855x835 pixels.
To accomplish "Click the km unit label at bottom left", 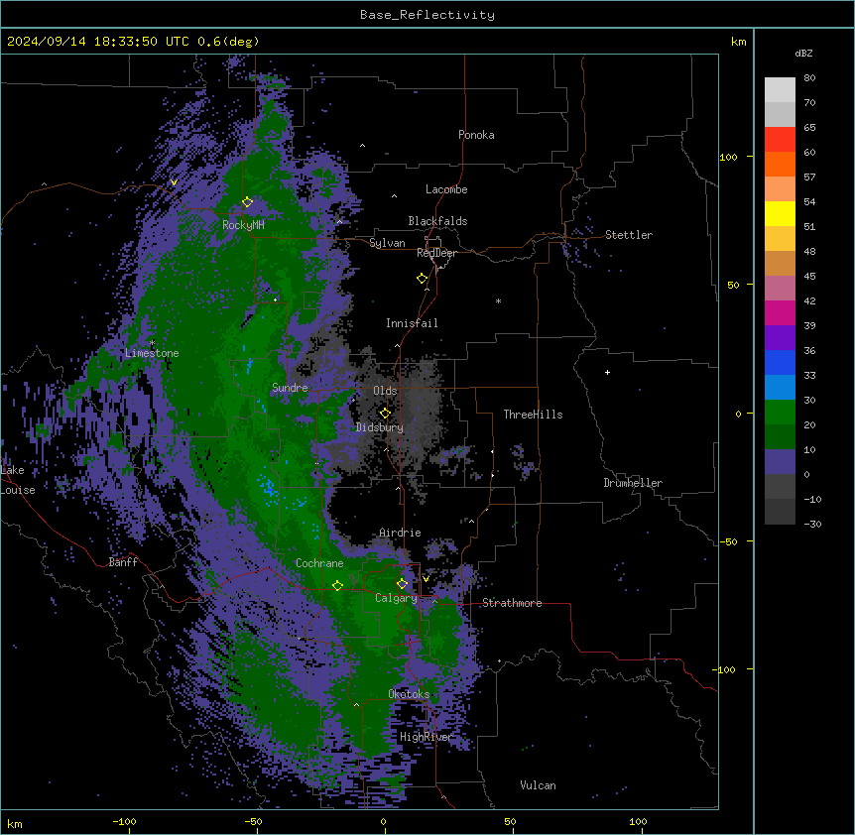I will coord(14,824).
